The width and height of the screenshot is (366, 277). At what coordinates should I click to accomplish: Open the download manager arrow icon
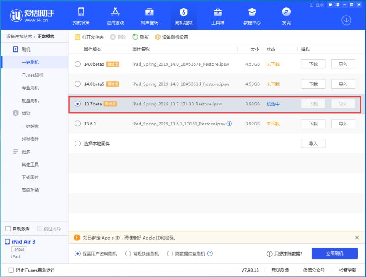click(346, 20)
